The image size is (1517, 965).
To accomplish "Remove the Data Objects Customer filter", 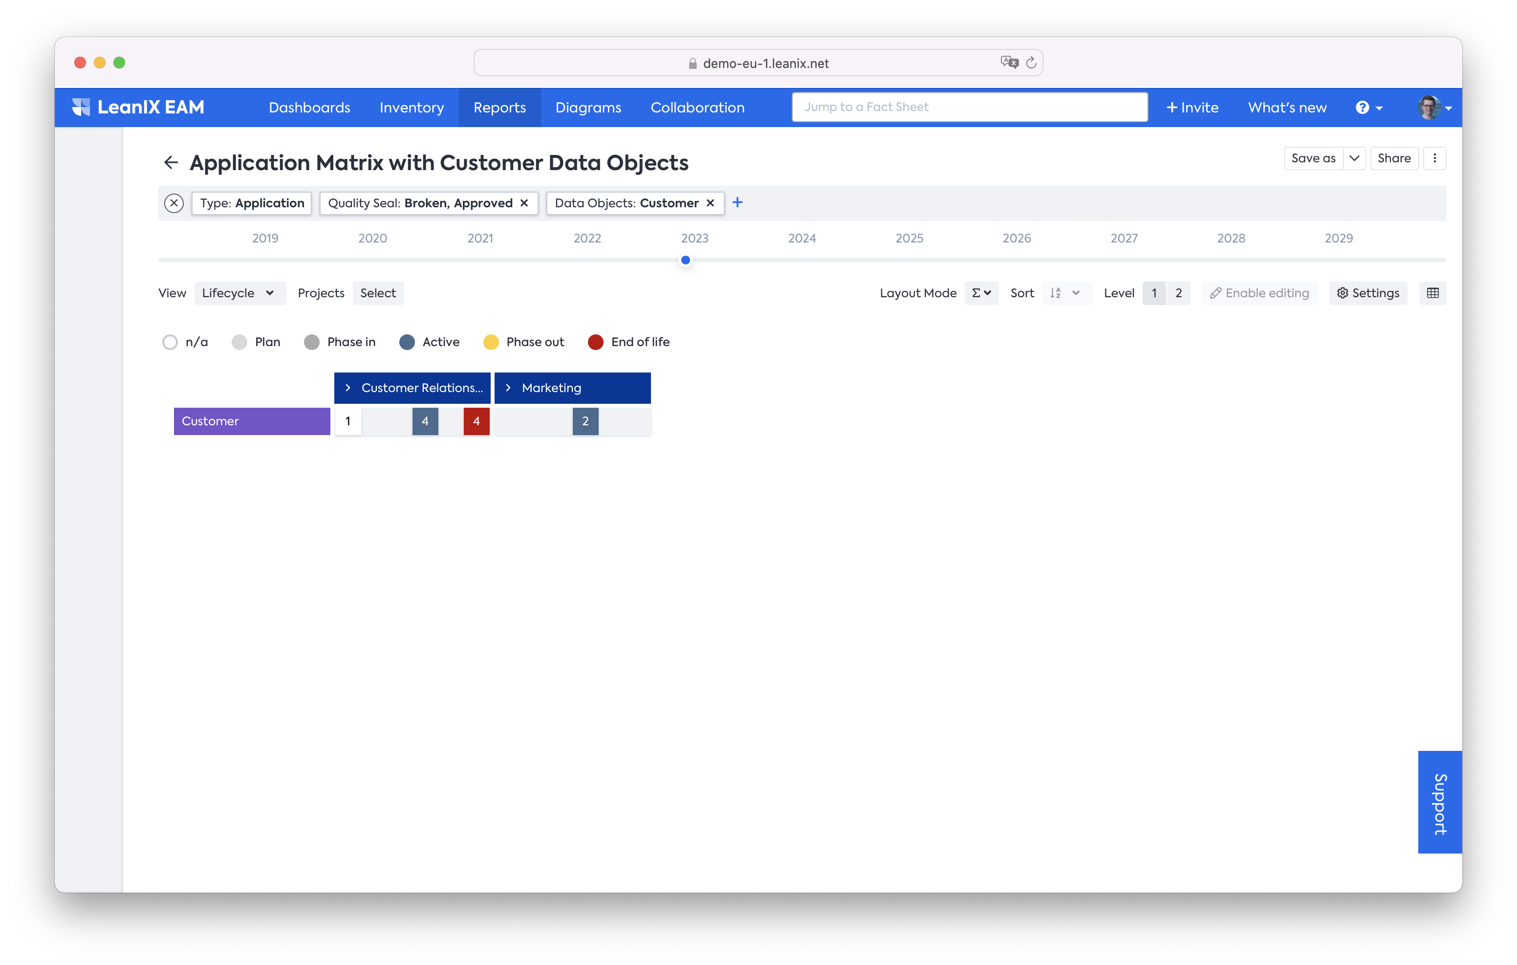I will pos(710,203).
